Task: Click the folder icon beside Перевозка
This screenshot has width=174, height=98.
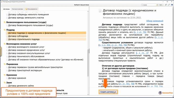Action: (5, 64)
